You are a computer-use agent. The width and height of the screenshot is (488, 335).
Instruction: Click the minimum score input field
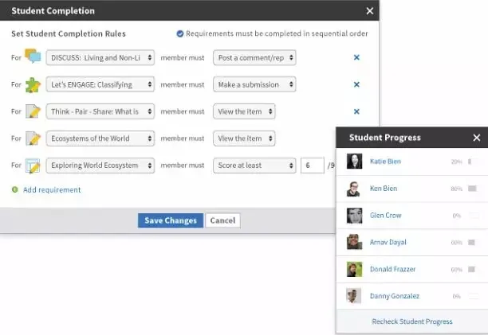[x=312, y=166]
